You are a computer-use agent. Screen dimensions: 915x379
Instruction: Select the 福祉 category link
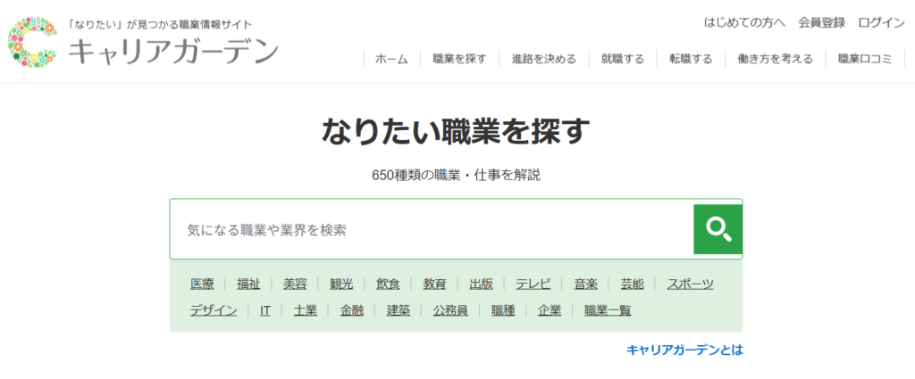pos(248,284)
